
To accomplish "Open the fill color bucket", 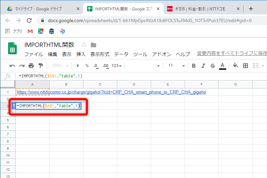I will tap(236, 65).
